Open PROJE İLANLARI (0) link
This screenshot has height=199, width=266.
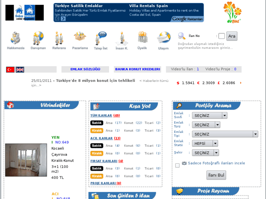click(x=106, y=183)
